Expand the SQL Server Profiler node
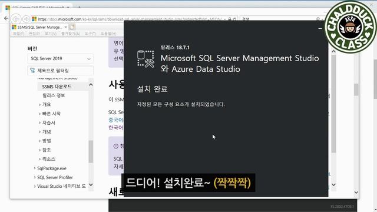 pos(35,177)
